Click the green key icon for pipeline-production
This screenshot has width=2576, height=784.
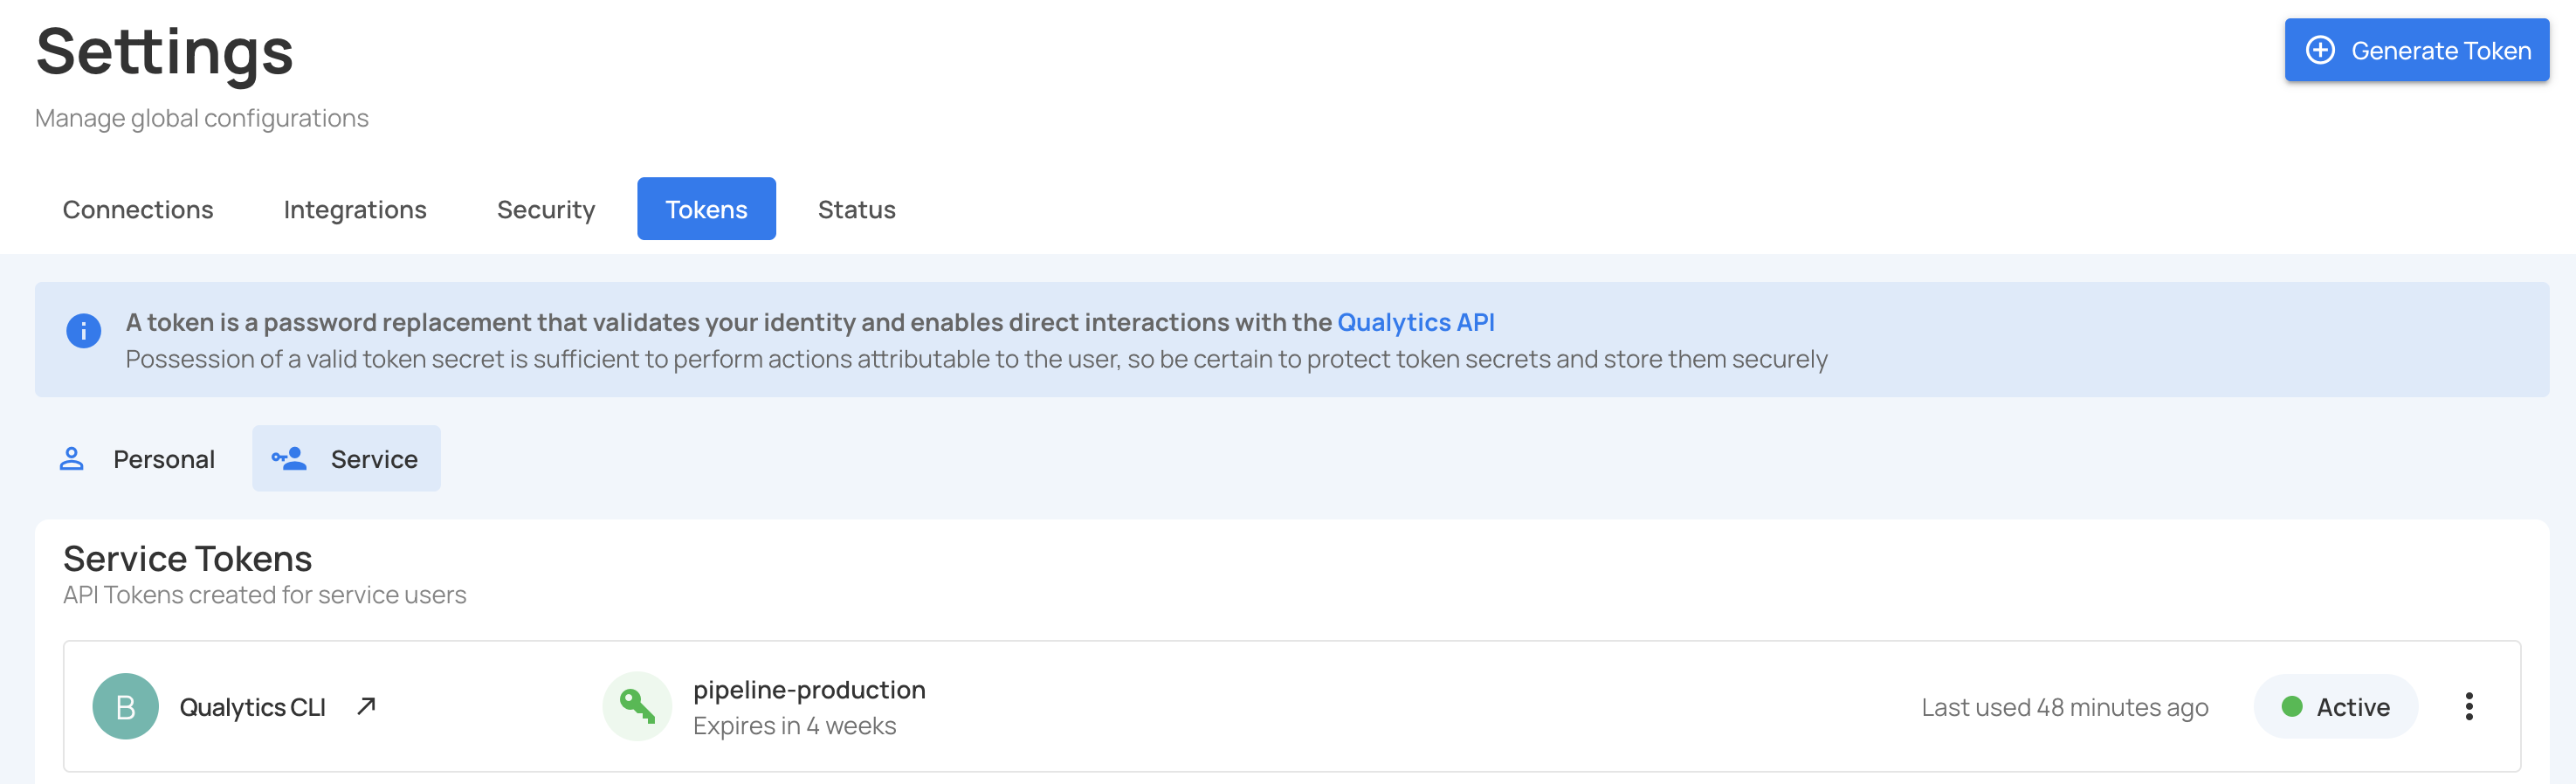click(637, 706)
